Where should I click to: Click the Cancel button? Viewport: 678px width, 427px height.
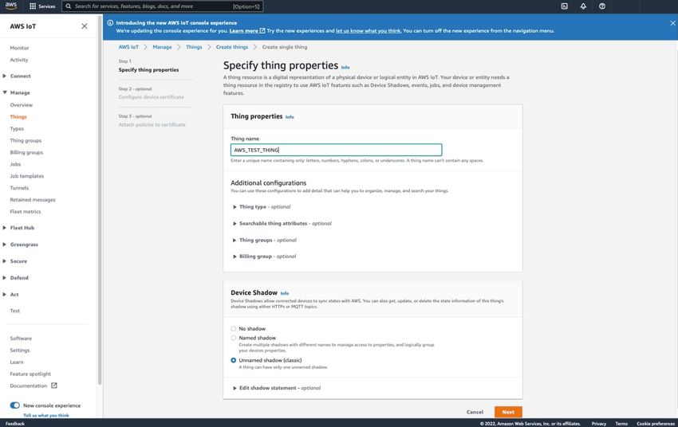click(475, 412)
